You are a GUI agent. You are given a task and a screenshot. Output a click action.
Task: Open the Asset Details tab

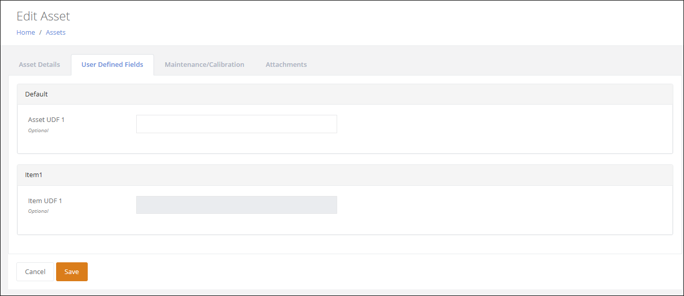pos(39,65)
